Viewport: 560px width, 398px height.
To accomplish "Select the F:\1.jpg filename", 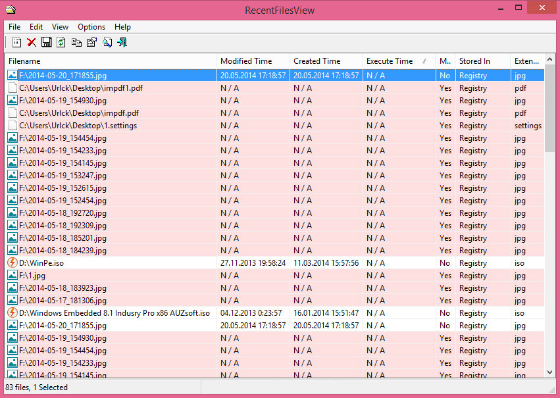I will click(32, 276).
